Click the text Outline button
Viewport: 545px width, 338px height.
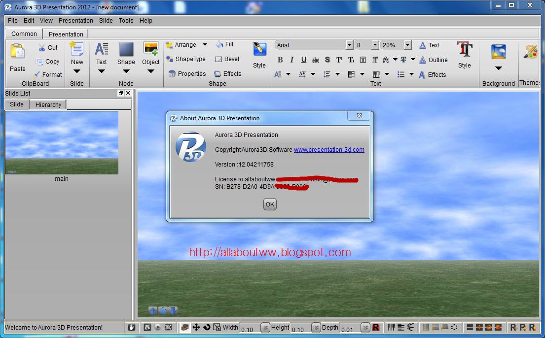pyautogui.click(x=433, y=60)
